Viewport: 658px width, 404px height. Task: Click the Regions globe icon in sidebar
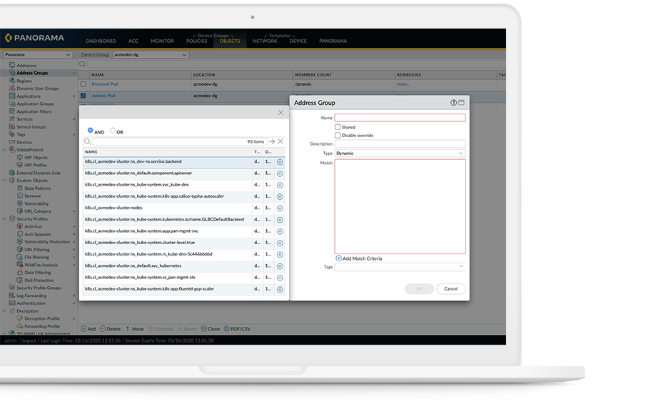coord(12,81)
